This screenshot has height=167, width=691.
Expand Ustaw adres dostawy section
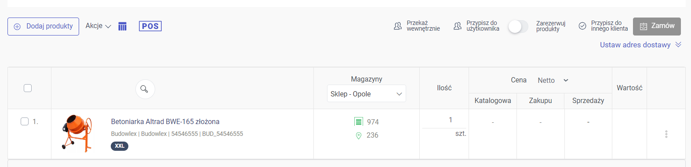point(640,45)
